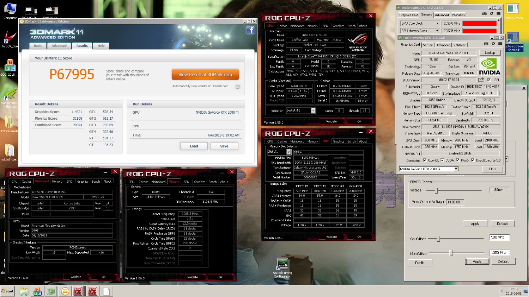
Task: Open the GeForce RTX 2080 Ti GPU selector
Action: click(x=456, y=169)
